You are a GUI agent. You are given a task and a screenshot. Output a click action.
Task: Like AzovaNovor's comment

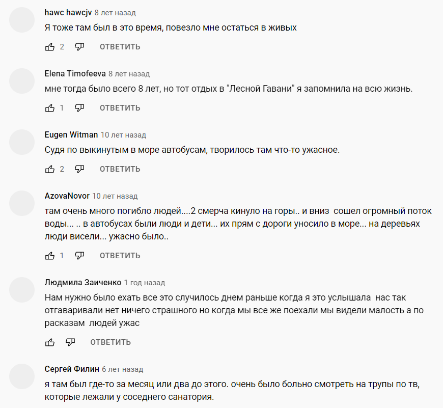pyautogui.click(x=50, y=256)
